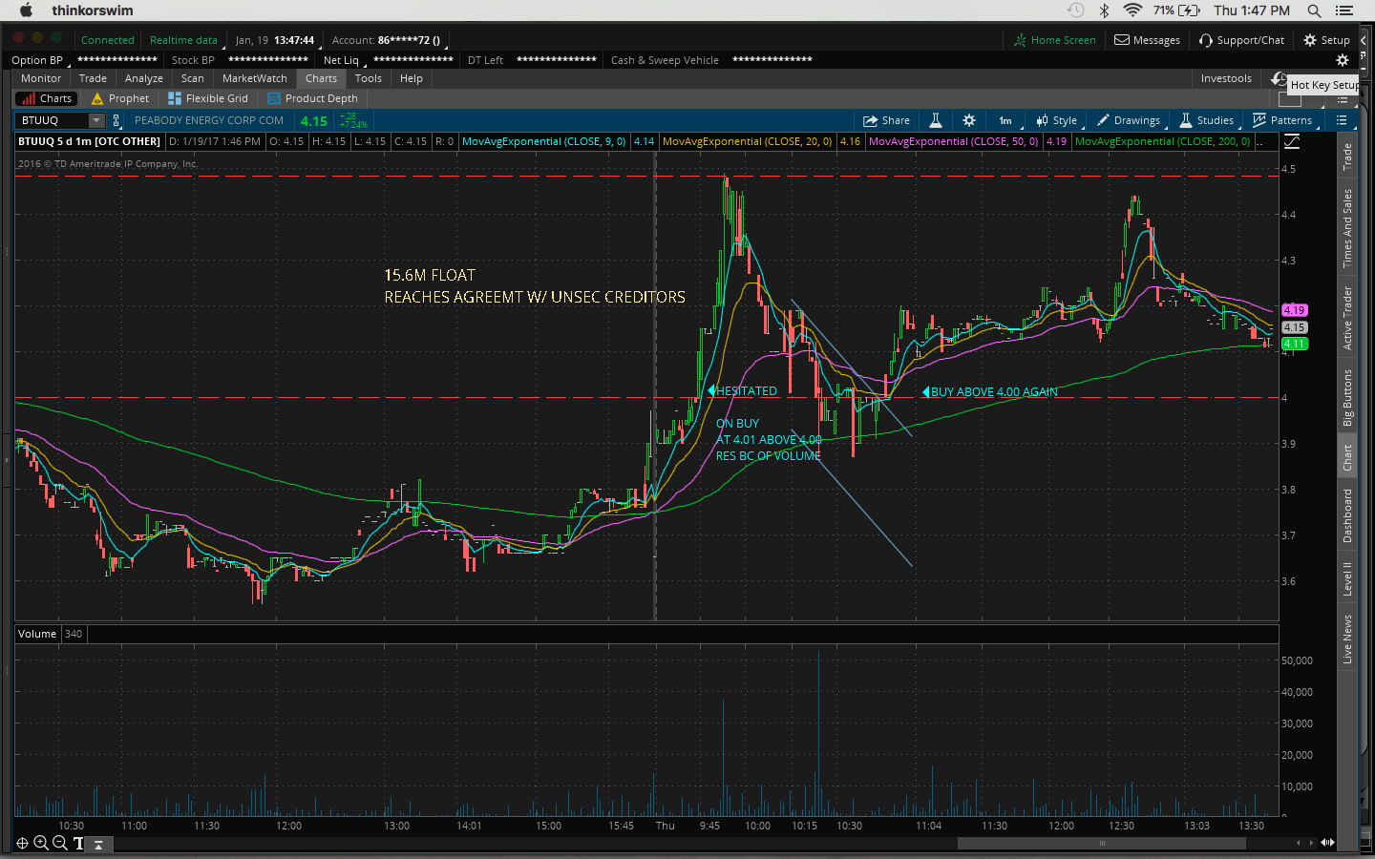Click the Edit Studies flask icon beside Share
The width and height of the screenshot is (1375, 859).
[x=936, y=120]
